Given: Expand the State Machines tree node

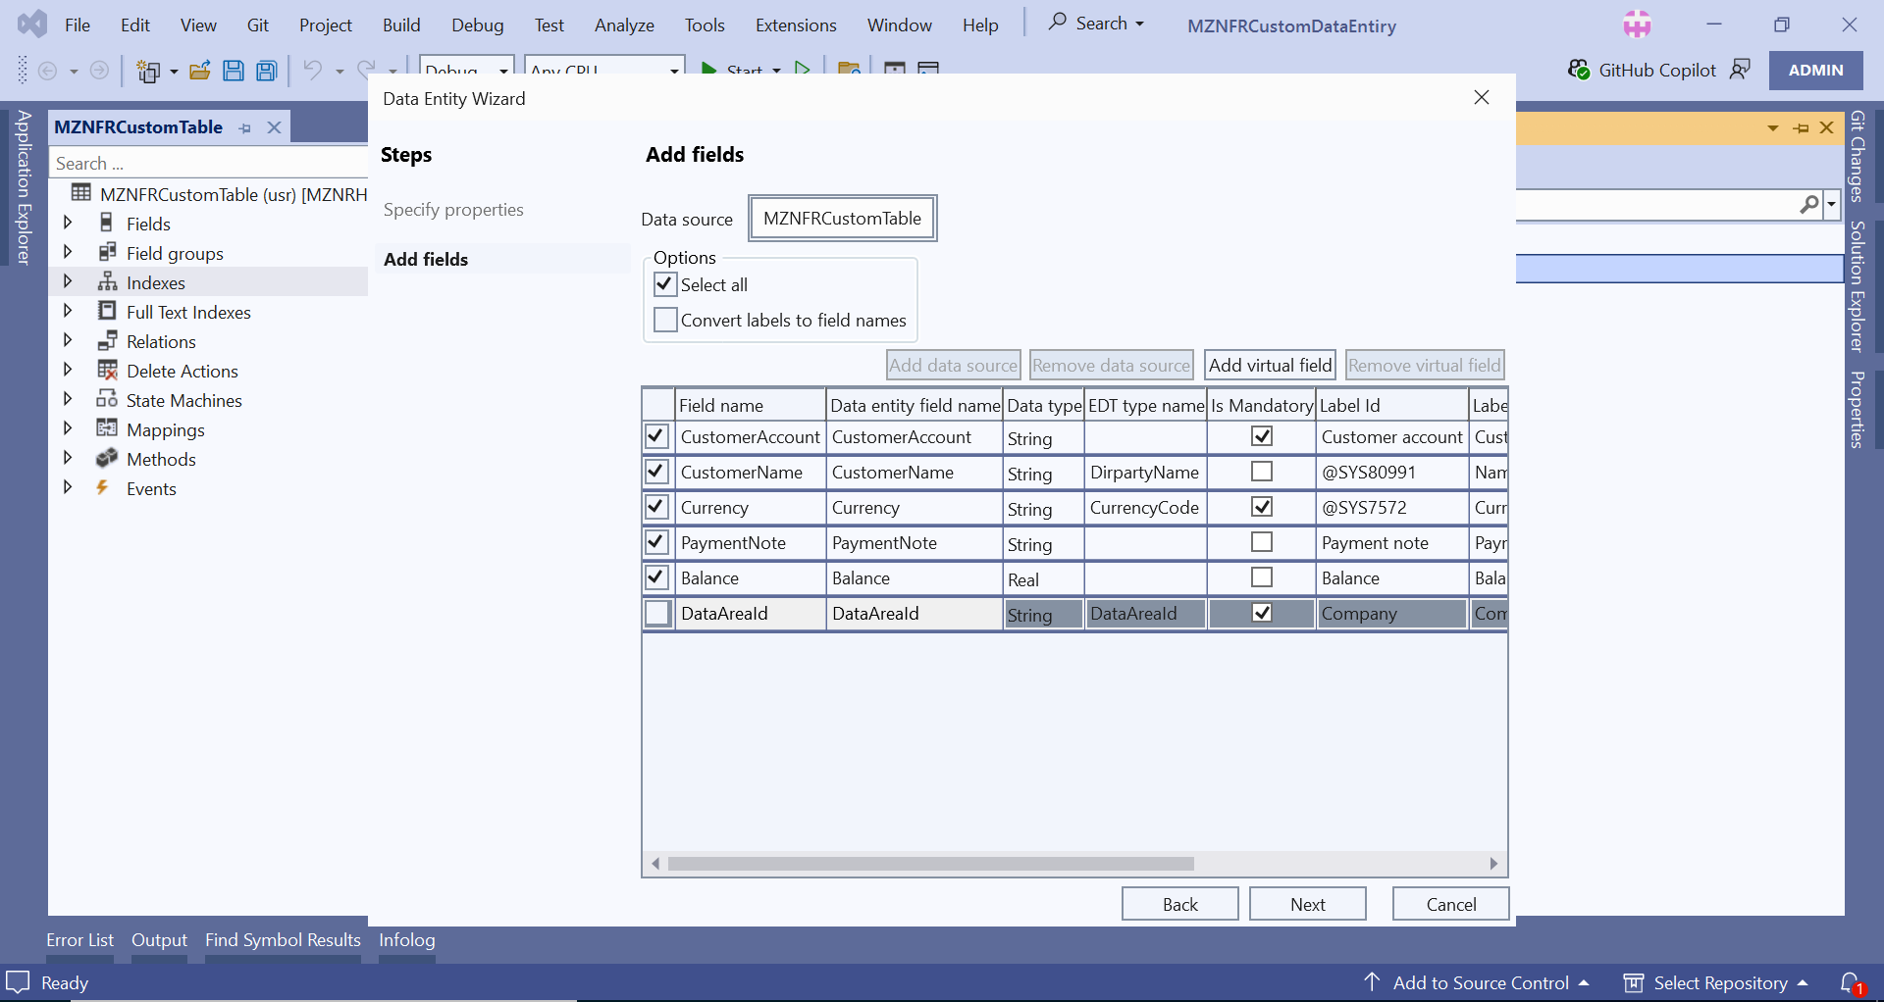Looking at the screenshot, I should (x=68, y=399).
